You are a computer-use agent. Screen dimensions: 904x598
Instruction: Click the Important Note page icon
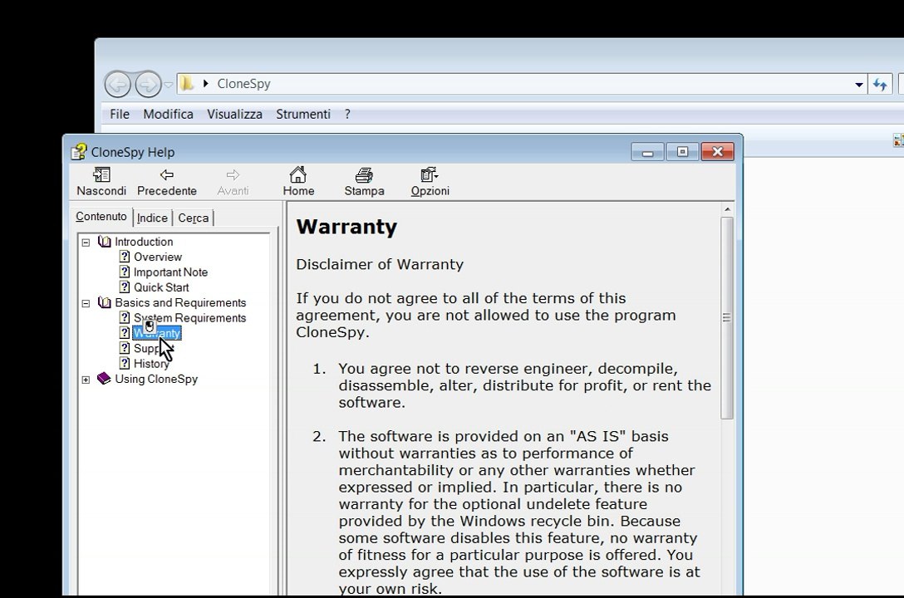click(x=125, y=272)
